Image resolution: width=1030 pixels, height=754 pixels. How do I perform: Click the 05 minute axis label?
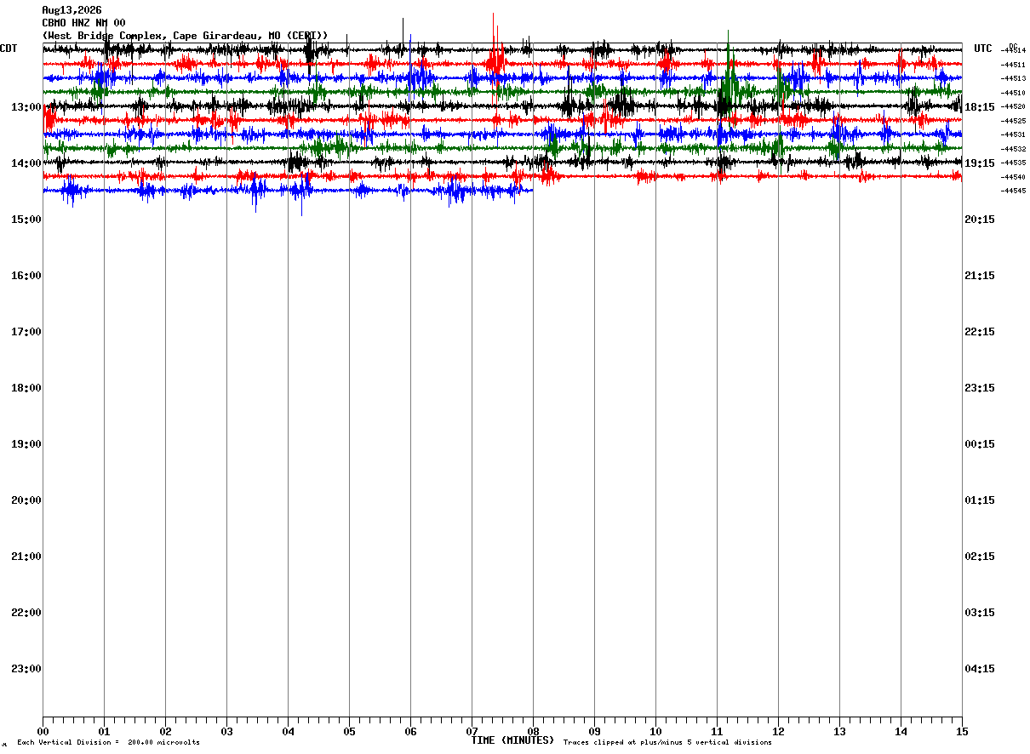tap(349, 732)
